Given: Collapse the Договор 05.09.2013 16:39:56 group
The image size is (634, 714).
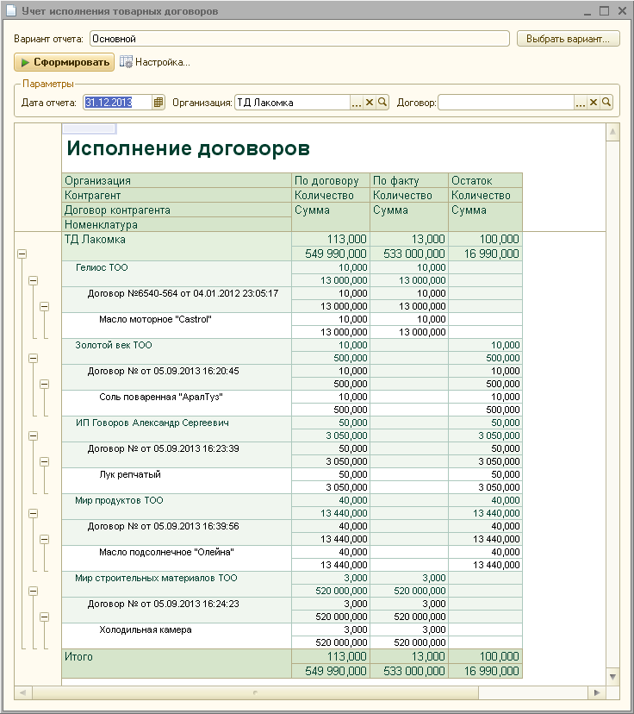Looking at the screenshot, I should click(45, 540).
